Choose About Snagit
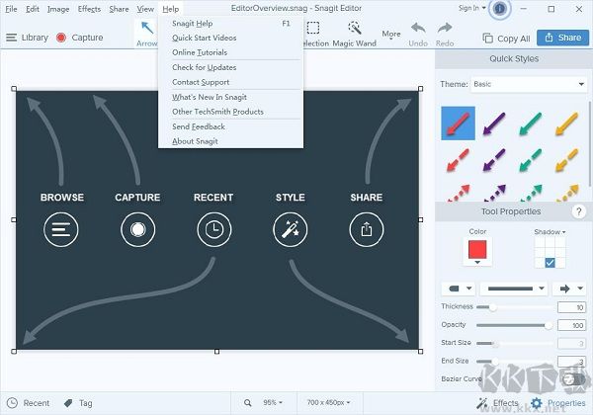Image resolution: width=593 pixels, height=415 pixels. pos(230,141)
